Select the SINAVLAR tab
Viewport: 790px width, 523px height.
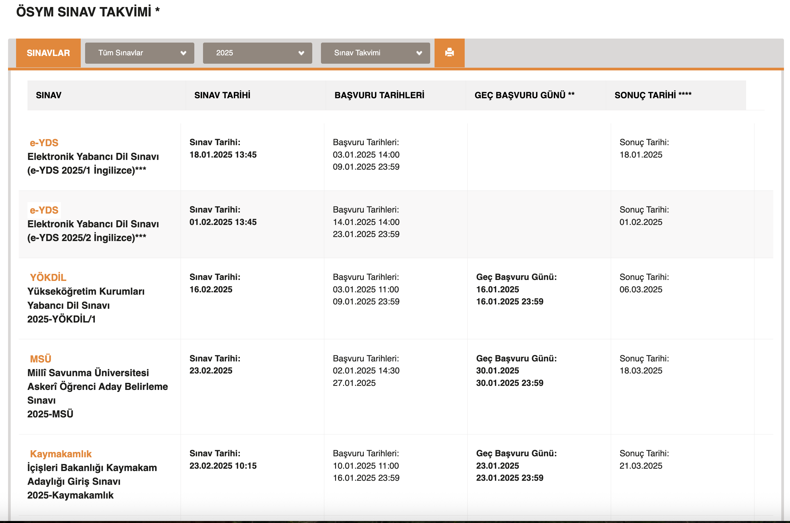pyautogui.click(x=48, y=53)
